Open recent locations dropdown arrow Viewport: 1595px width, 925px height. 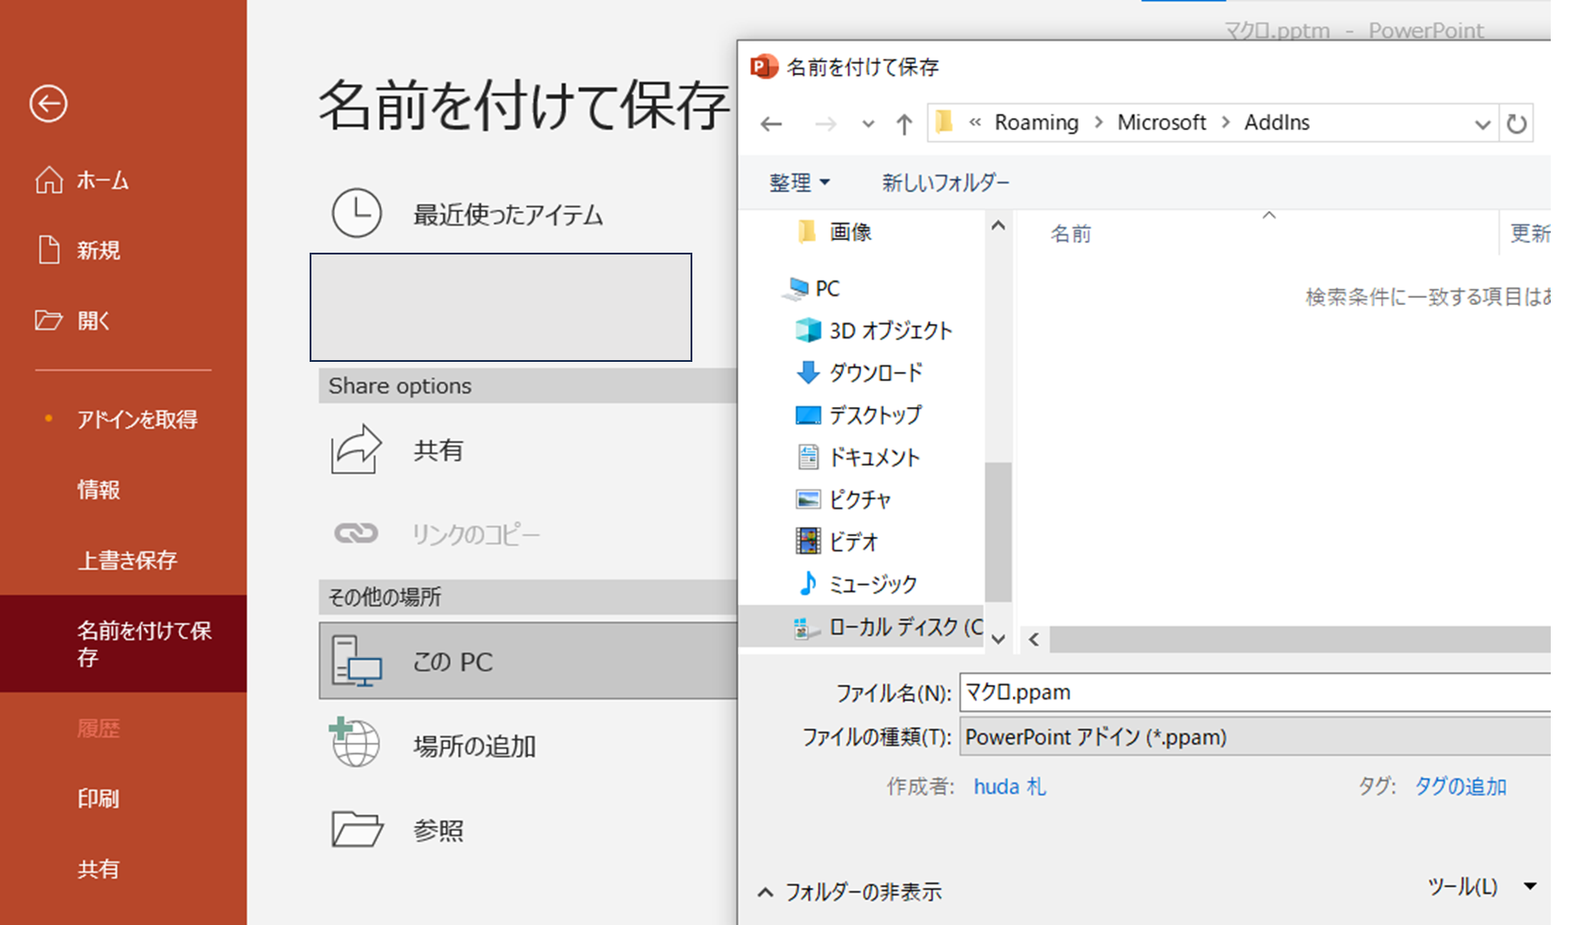click(867, 124)
